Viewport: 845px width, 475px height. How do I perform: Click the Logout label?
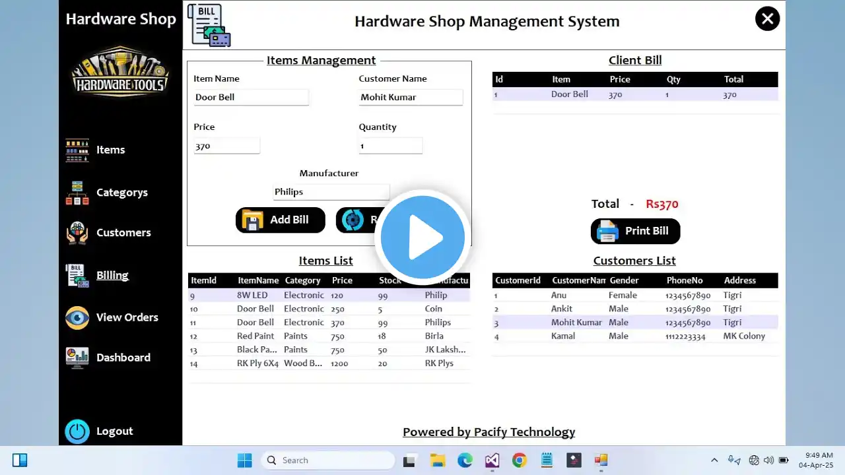coord(115,431)
